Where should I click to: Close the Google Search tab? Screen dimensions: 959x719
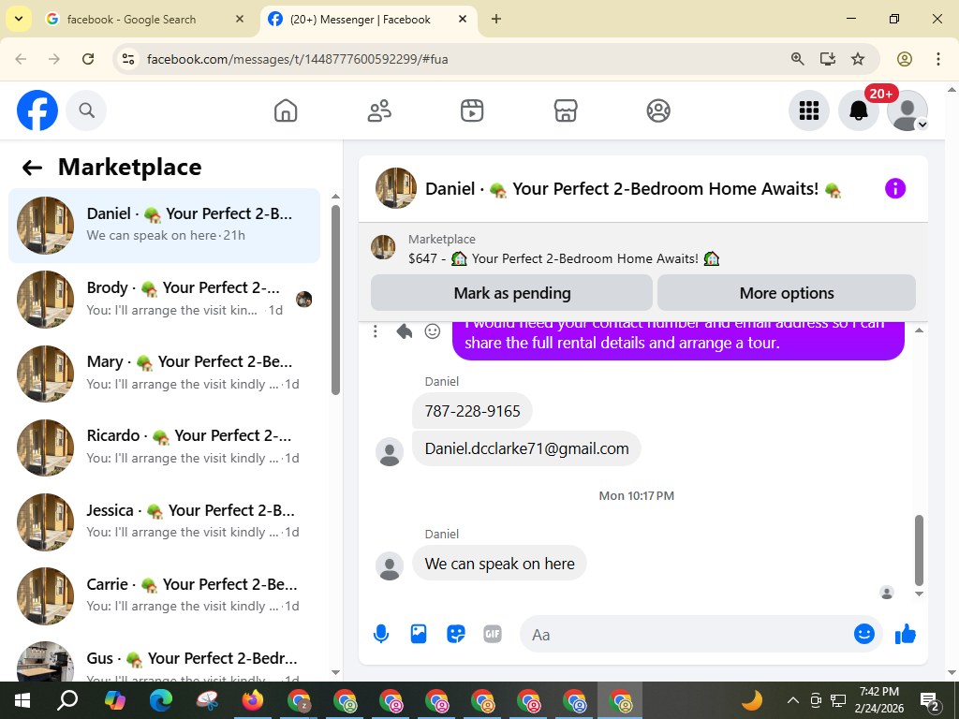coord(240,19)
